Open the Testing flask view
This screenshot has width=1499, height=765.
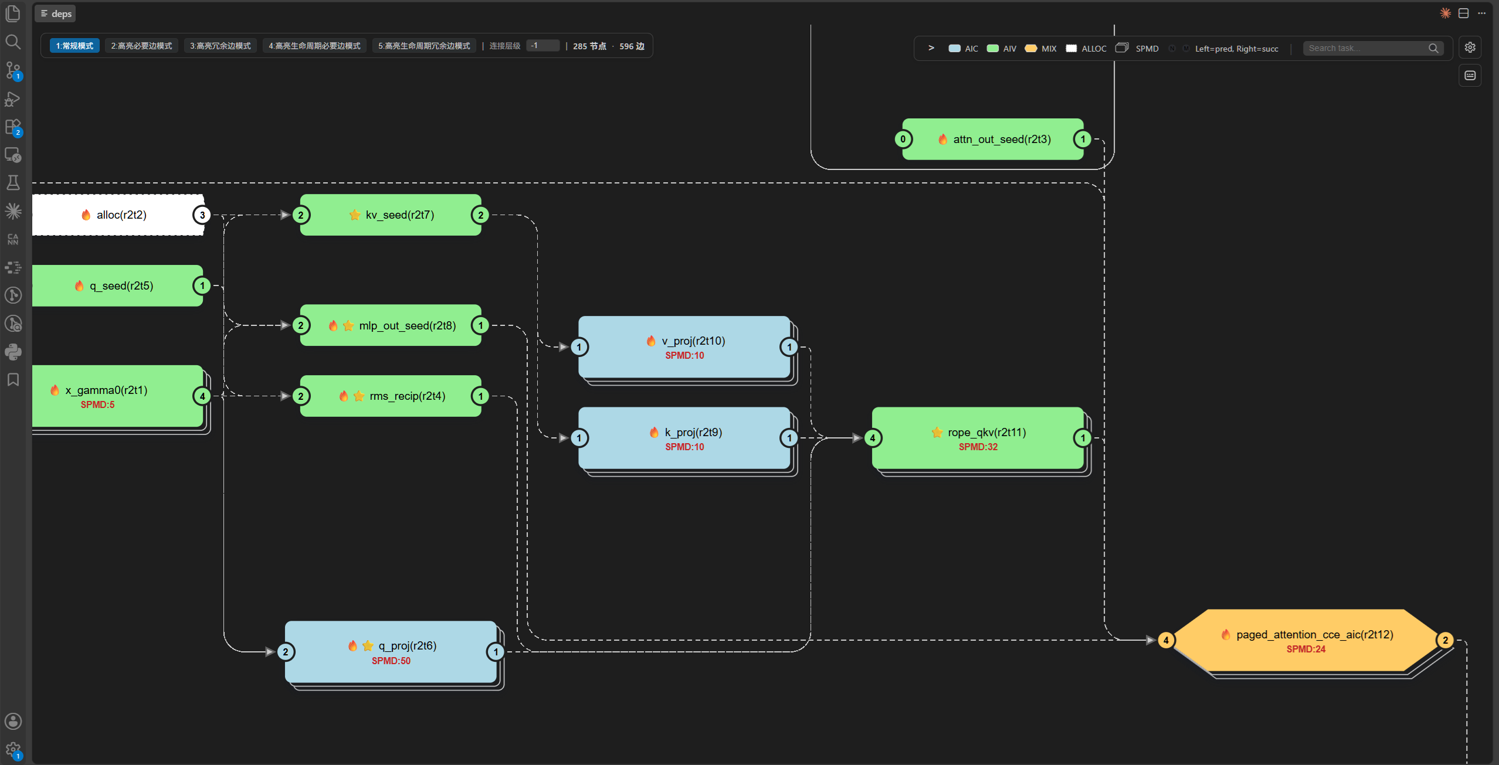coord(13,183)
